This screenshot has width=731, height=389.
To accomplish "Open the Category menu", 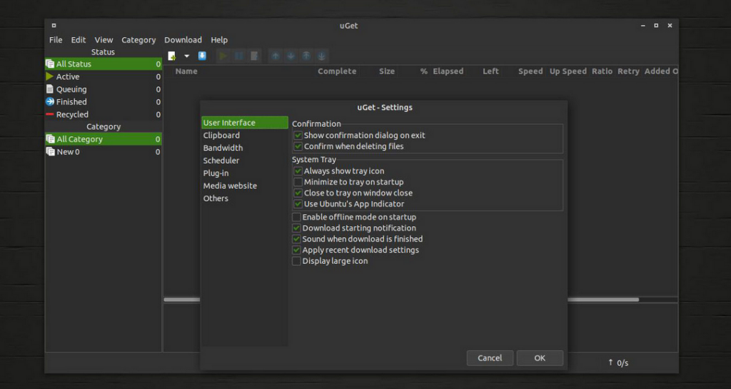I will point(138,40).
